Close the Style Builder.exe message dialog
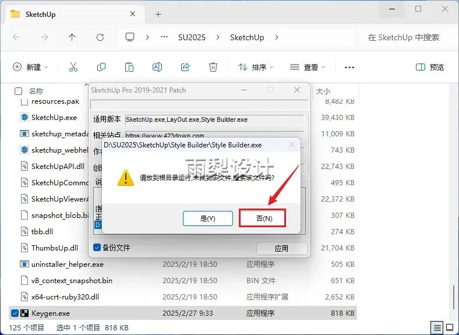The height and width of the screenshot is (335, 459). (x=292, y=144)
